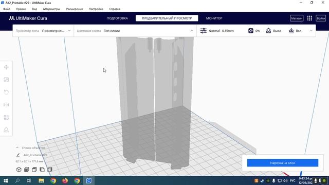
Task: Click the Normal - 0.15mm profile text
Action: click(x=221, y=31)
